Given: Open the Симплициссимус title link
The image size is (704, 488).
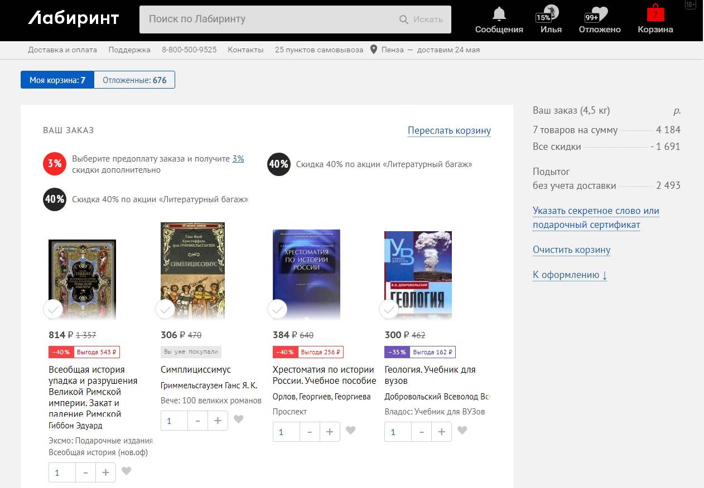Looking at the screenshot, I should click(196, 369).
